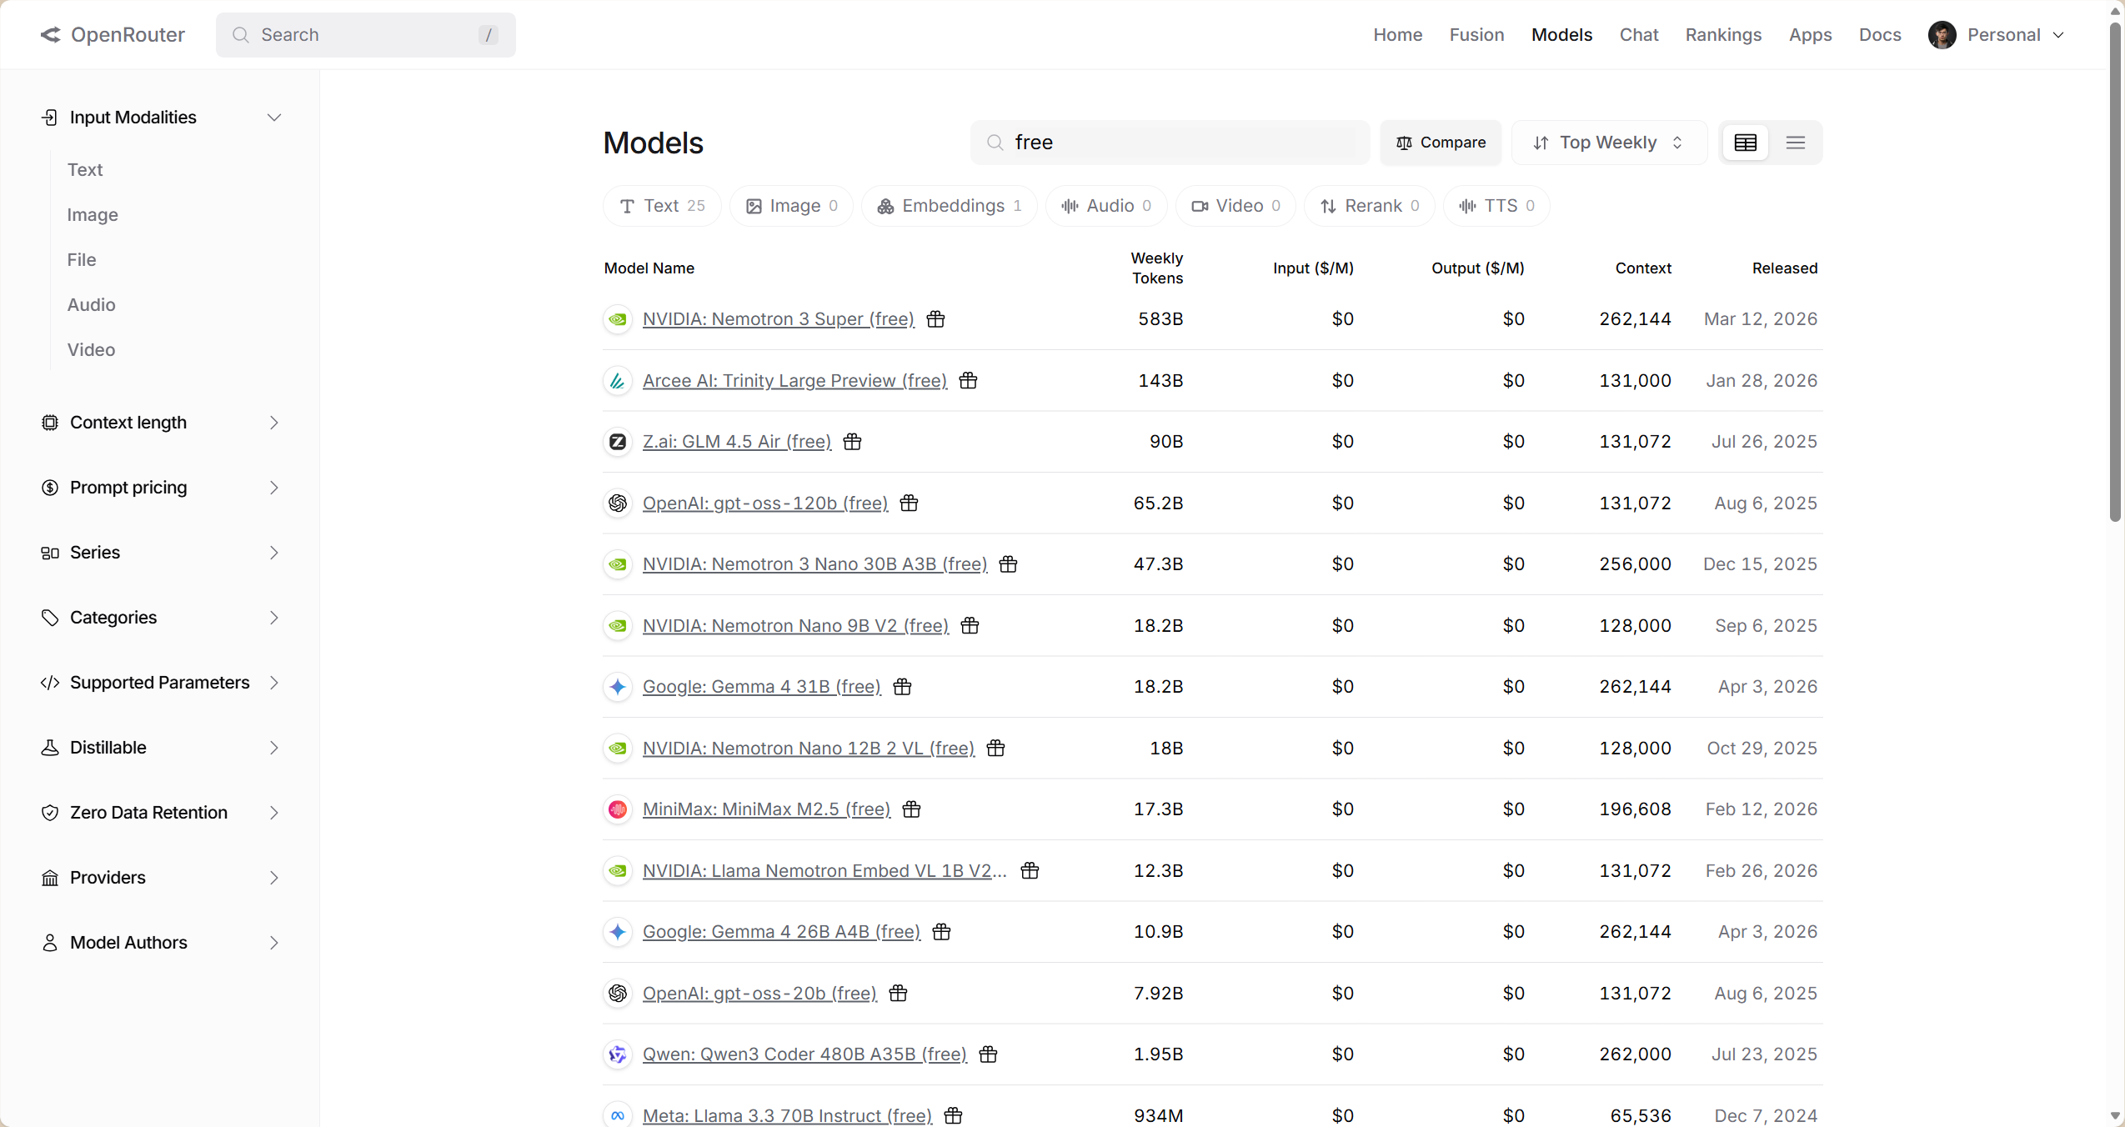Click the gift icon beside Qwen3 Coder 480B

coord(988,1054)
